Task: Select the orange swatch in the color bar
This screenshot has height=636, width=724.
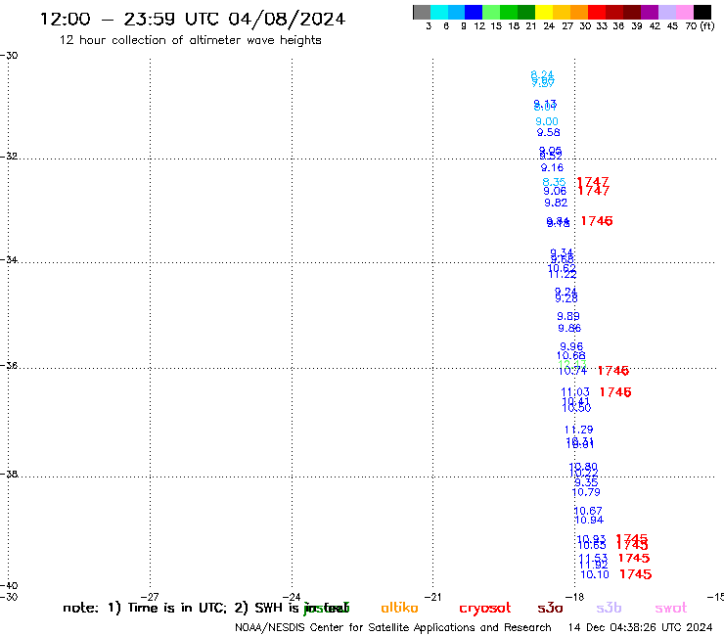Action: pos(579,12)
